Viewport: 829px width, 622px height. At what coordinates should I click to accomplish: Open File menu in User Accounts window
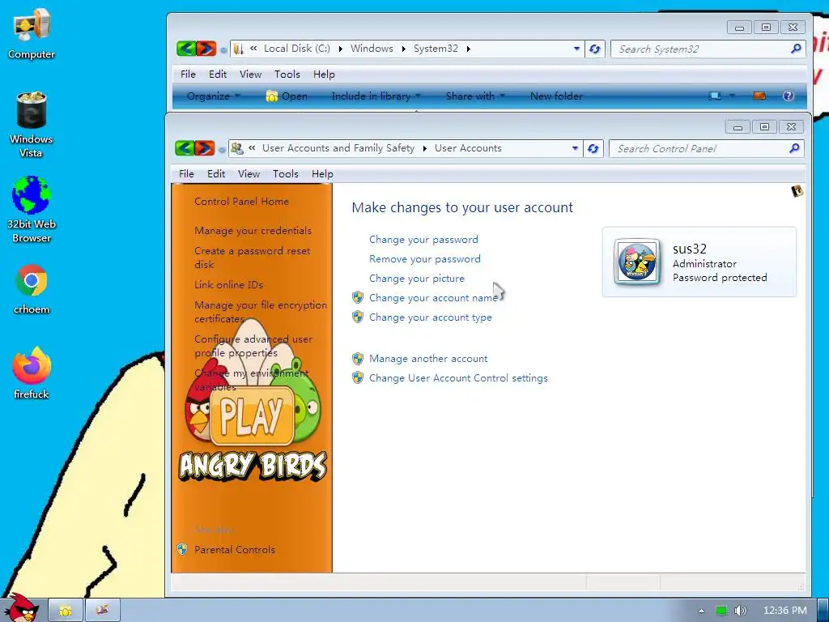pos(186,174)
